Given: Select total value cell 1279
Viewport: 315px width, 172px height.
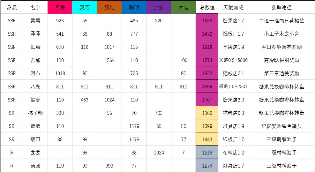Looking at the screenshot, I should point(207,166).
